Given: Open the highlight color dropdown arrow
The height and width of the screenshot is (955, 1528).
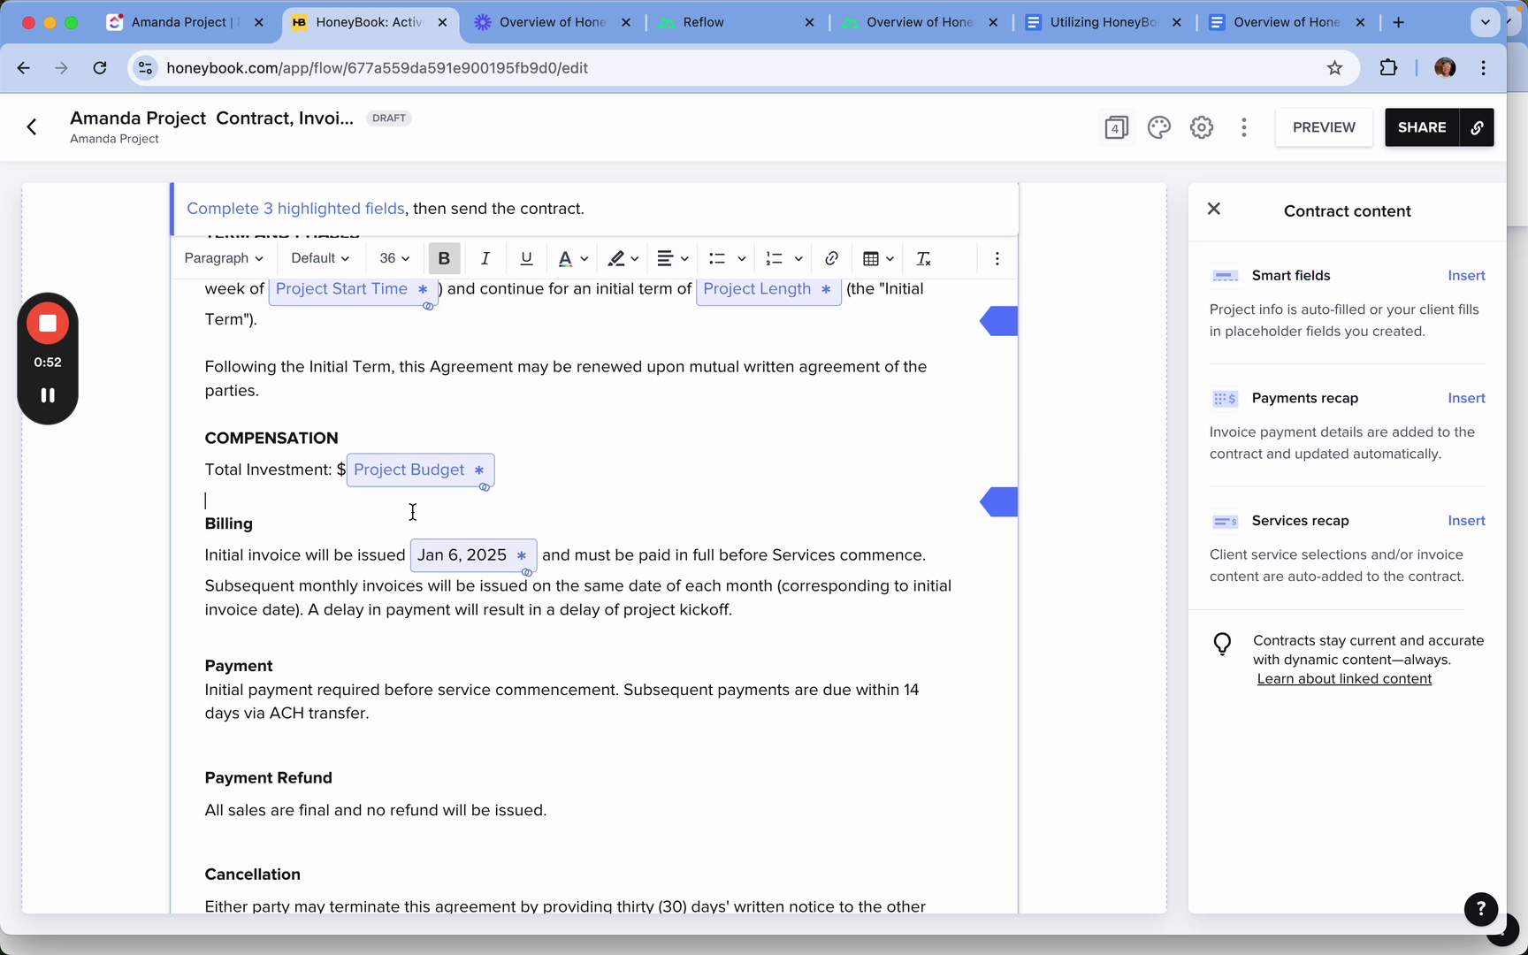Looking at the screenshot, I should click(635, 259).
